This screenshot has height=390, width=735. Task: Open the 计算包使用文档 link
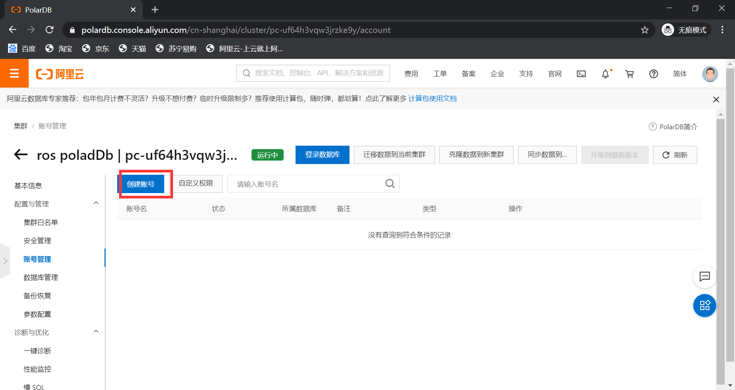coord(433,99)
